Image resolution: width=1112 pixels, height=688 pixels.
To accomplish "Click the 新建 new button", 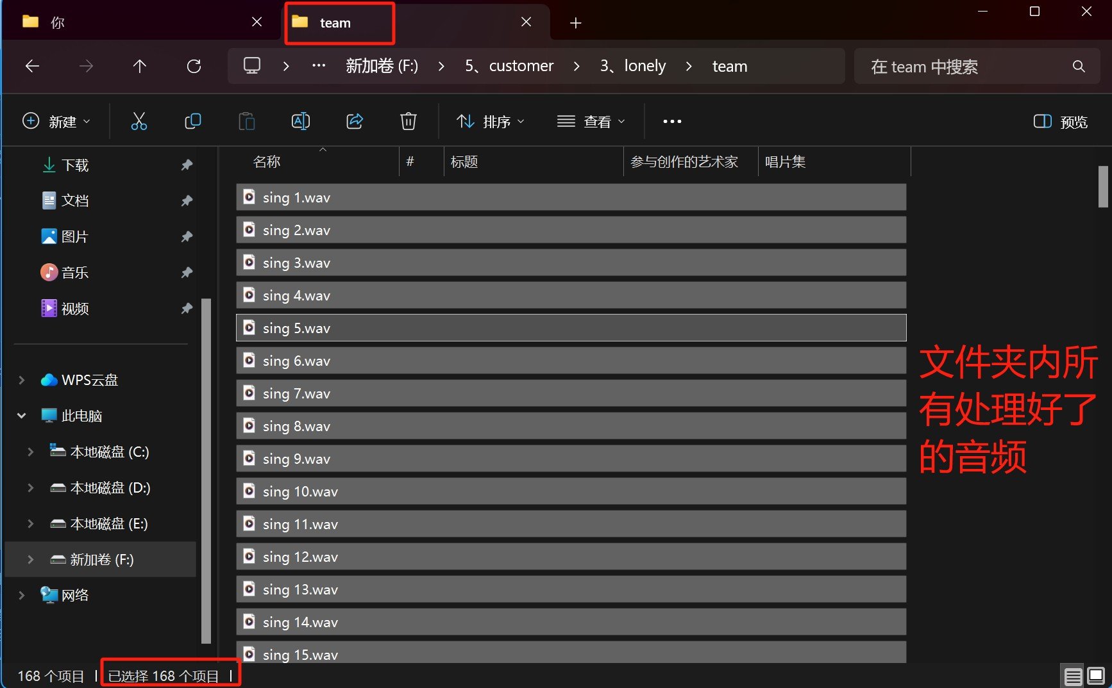I will tap(56, 122).
